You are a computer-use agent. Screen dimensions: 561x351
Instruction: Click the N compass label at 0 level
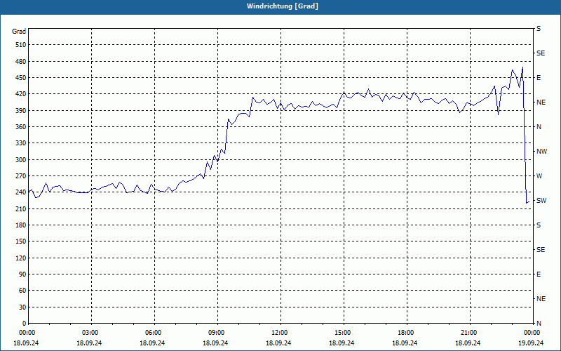[x=539, y=324]
